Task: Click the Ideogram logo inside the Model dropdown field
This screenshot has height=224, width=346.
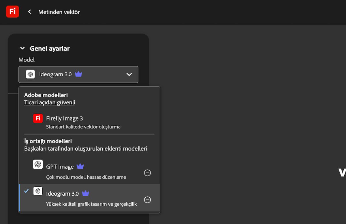Action: tap(30, 74)
